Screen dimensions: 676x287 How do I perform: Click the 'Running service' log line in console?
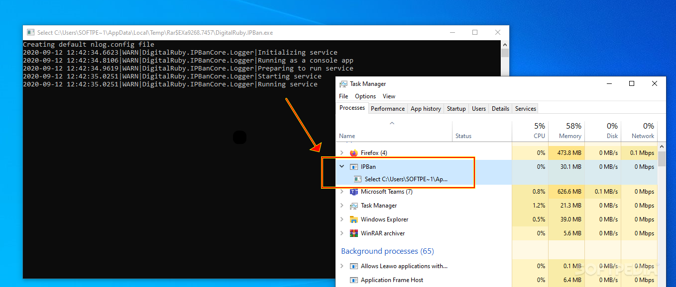pos(170,84)
